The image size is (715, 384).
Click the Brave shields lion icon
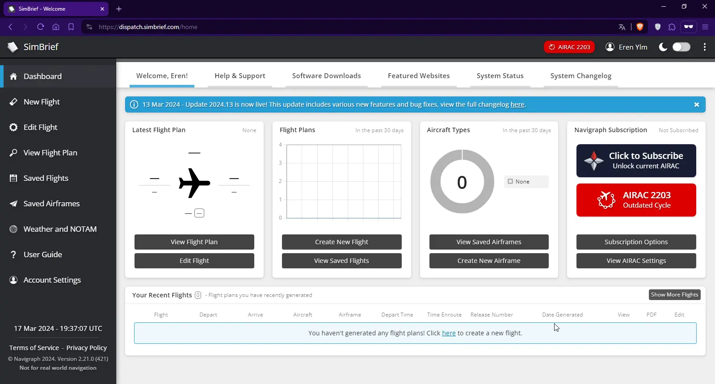click(x=640, y=27)
